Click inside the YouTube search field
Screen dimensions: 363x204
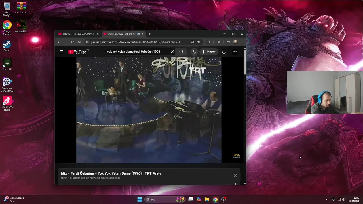(138, 52)
